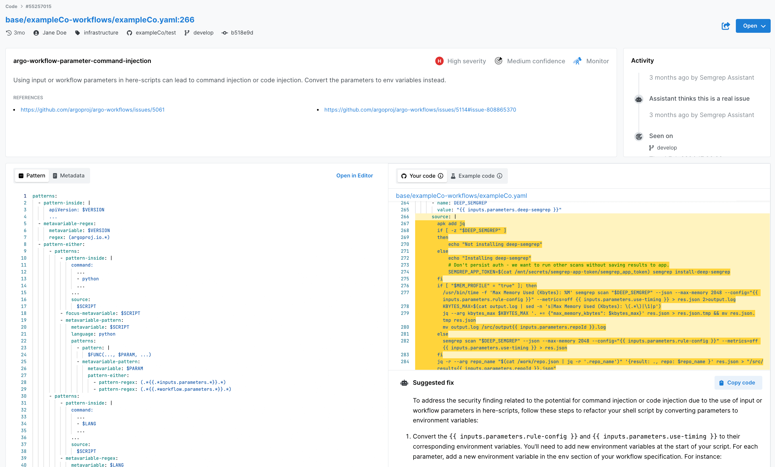Click the Semgrep Assistant robot icon
The width and height of the screenshot is (775, 467).
[638, 98]
